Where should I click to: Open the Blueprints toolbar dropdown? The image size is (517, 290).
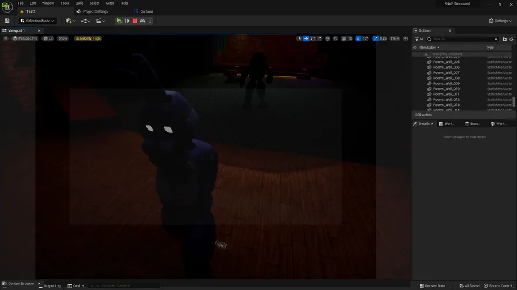pos(86,21)
